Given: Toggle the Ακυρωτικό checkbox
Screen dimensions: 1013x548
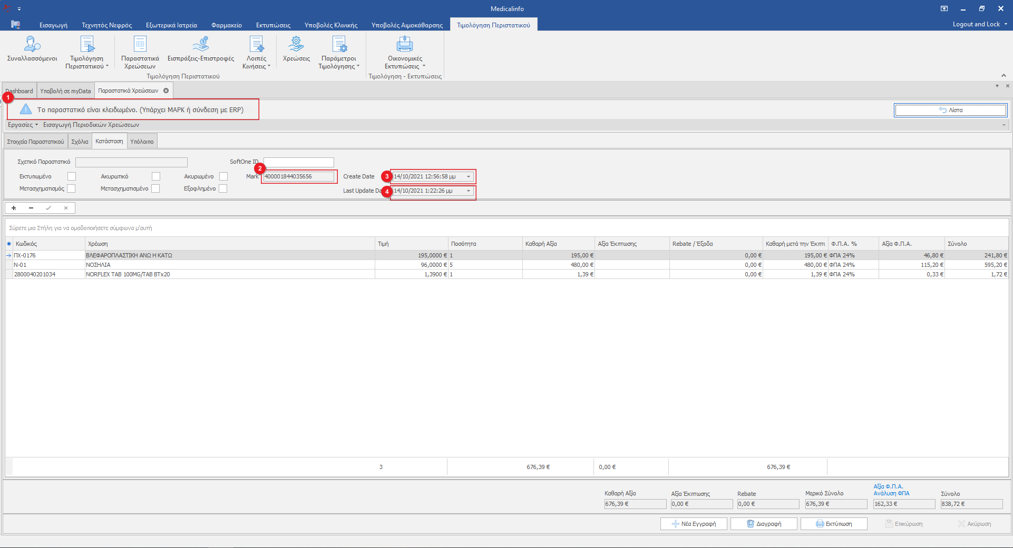Looking at the screenshot, I should pos(155,176).
